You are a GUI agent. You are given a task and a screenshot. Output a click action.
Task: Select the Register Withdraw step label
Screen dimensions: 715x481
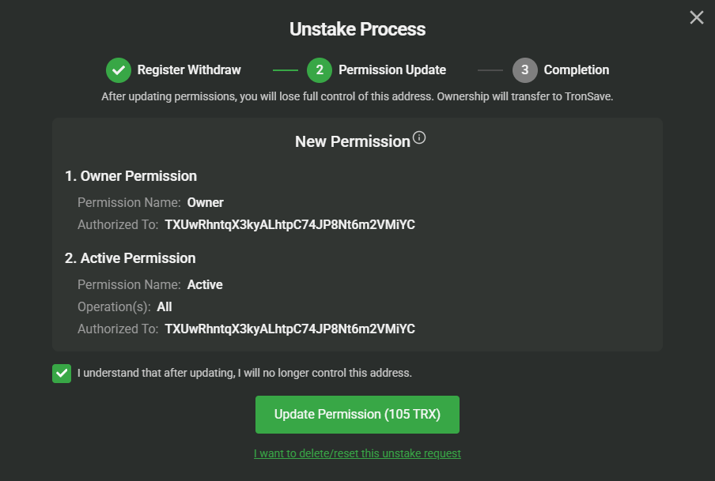[x=189, y=70]
